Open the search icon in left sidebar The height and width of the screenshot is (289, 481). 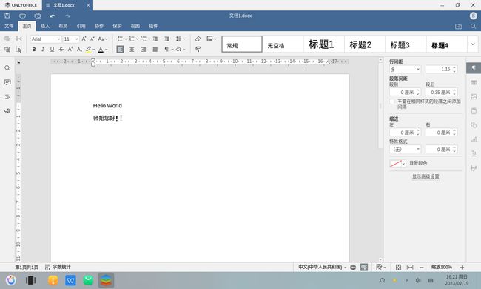pyautogui.click(x=7, y=68)
